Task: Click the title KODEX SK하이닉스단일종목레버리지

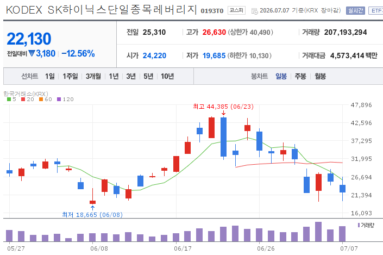Action: 102,10
